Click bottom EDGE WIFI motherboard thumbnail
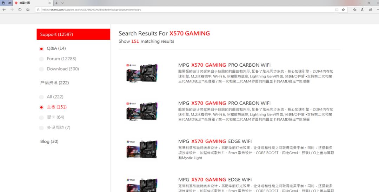The width and height of the screenshot is (379, 192). click(x=142, y=185)
